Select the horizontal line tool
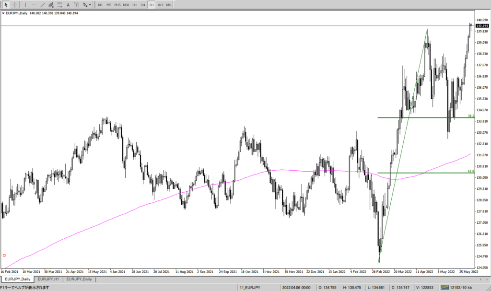 pos(34,5)
